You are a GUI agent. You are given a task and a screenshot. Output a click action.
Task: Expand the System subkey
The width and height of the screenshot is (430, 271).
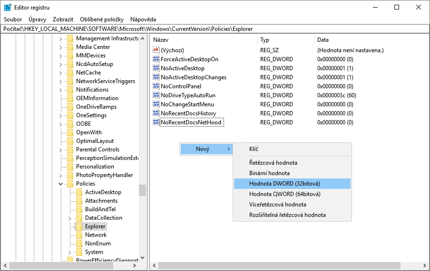(x=69, y=252)
